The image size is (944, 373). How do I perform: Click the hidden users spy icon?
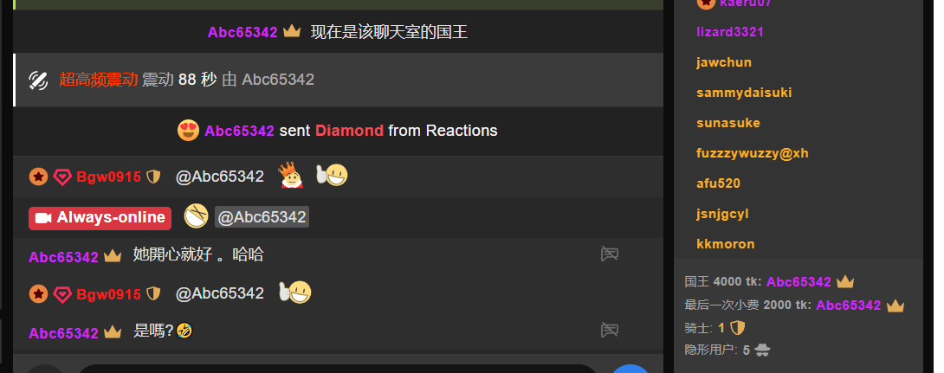(762, 350)
